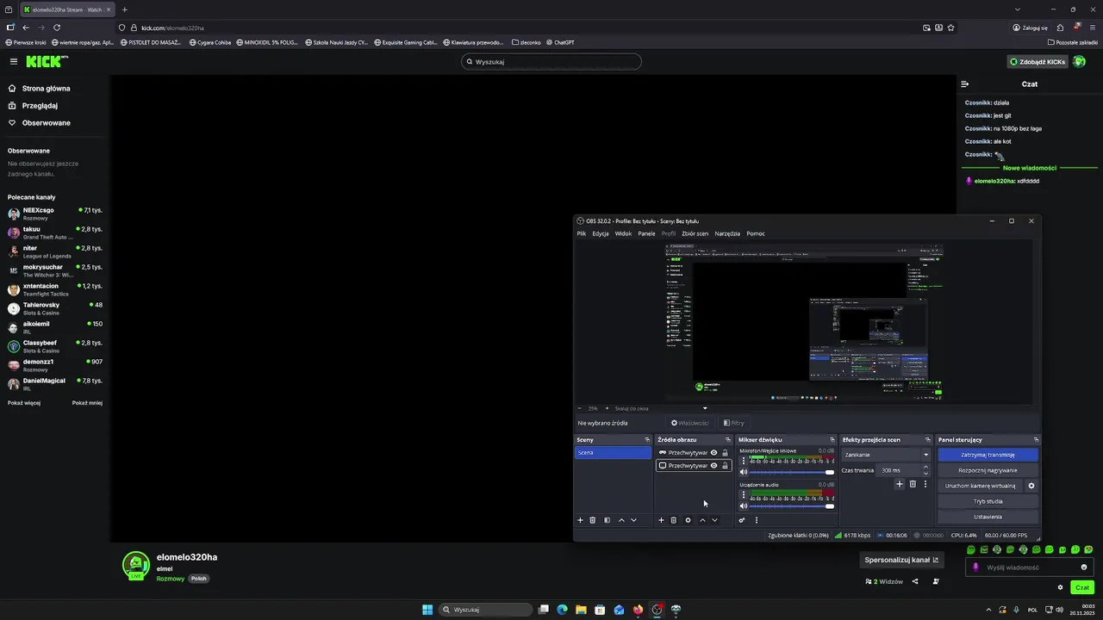Toggle Uruchom kamerę wirtualną in OBS
Viewport: 1103px width, 620px height.
pyautogui.click(x=981, y=486)
